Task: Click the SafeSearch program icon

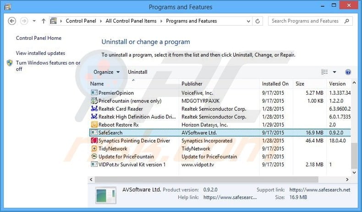Action: click(x=94, y=132)
